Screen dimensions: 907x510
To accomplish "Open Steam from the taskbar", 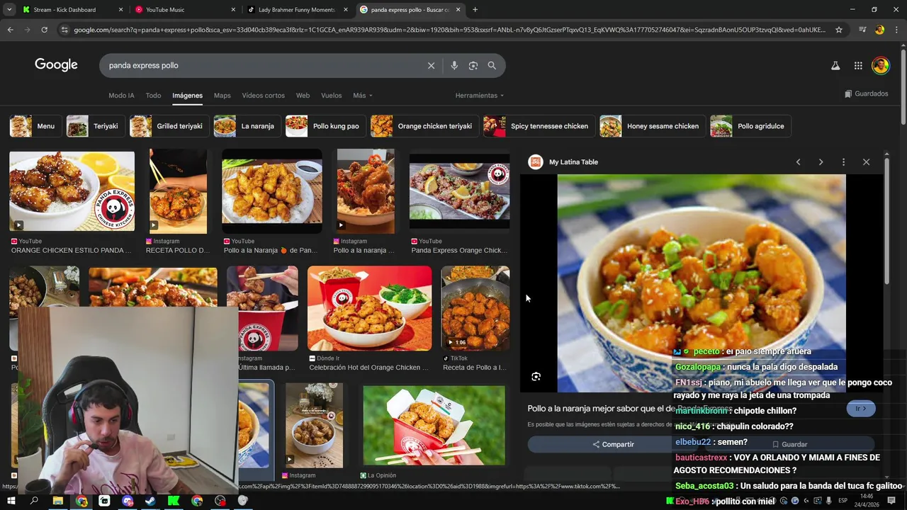I will [x=150, y=501].
